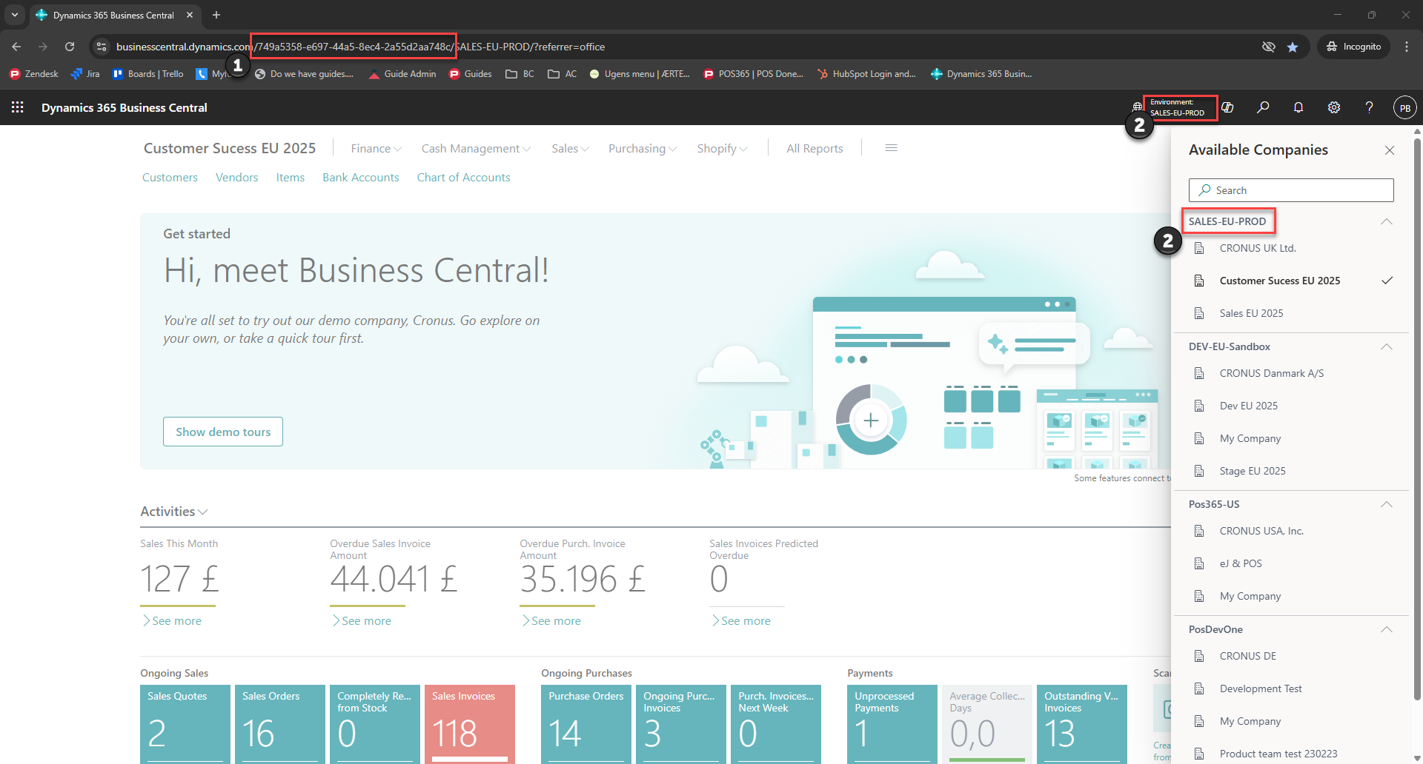Open the Copilot icon in the header
The width and height of the screenshot is (1423, 764).
1228,107
